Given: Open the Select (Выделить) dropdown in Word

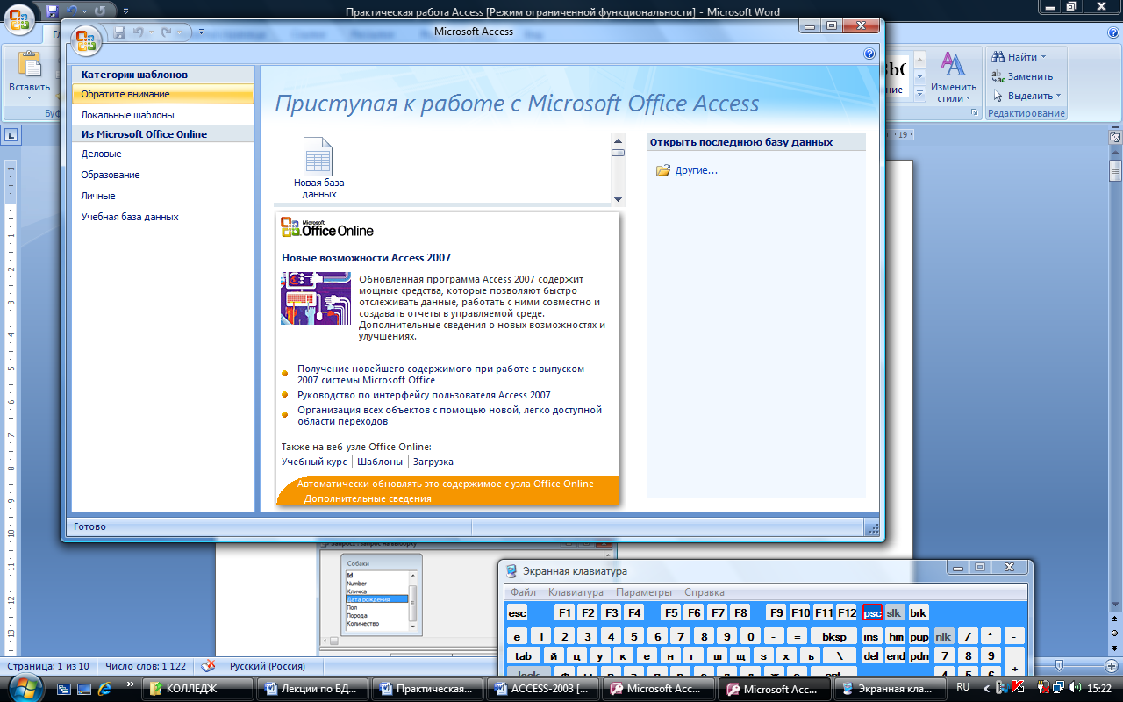Looking at the screenshot, I should tap(1026, 96).
